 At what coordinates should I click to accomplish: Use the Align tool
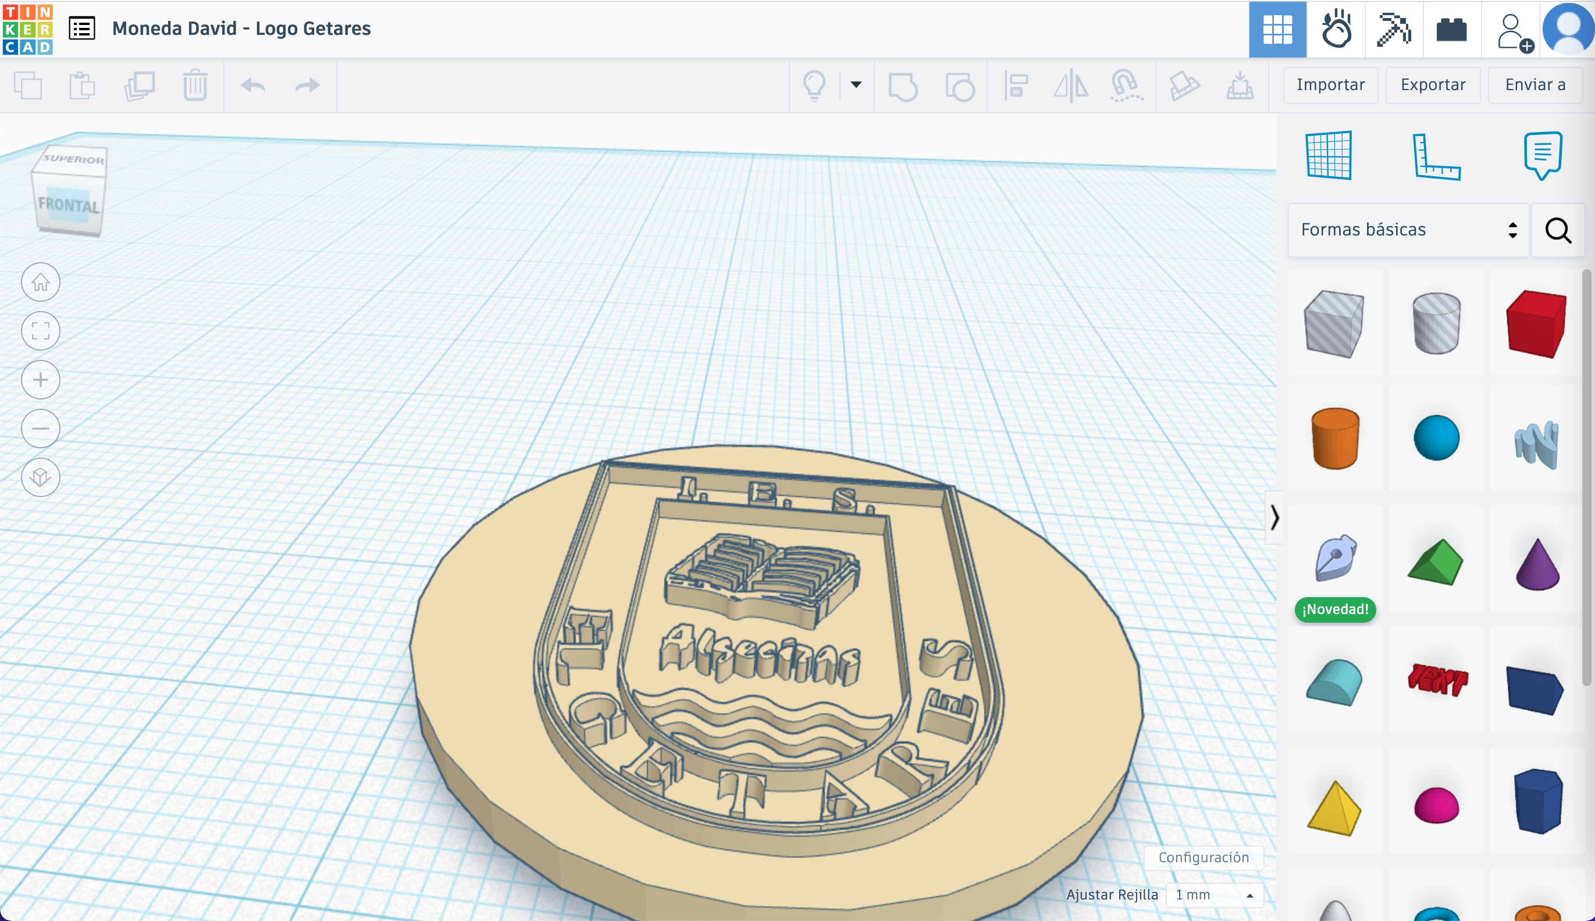(1017, 87)
